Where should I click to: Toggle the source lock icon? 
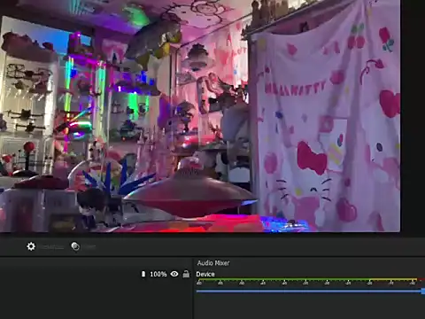click(x=186, y=274)
